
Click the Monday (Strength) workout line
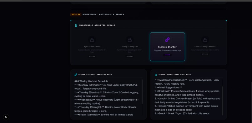(106, 87)
